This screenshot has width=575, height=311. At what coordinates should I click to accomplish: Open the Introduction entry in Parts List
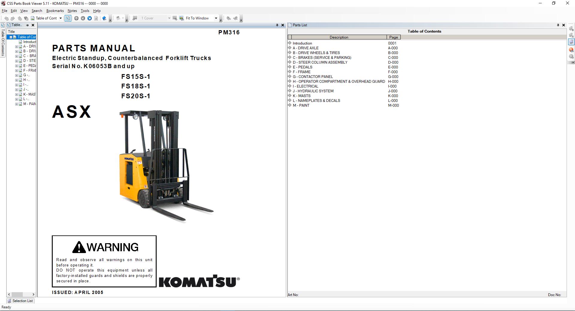pos(302,43)
